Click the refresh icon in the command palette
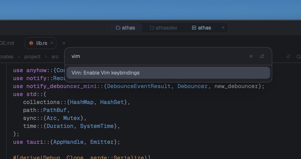301x159 pixels. pos(262,56)
